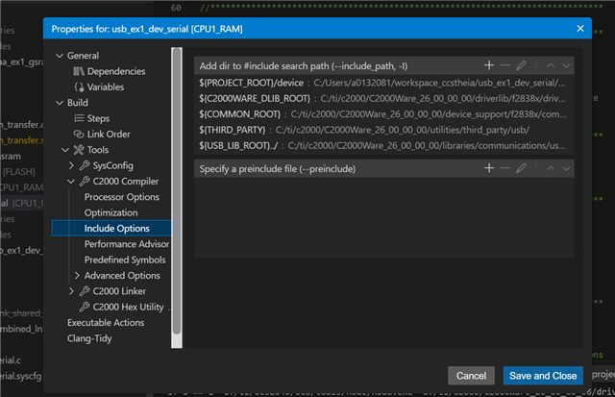Add a preinclude file entry
The width and height of the screenshot is (615, 397).
(x=489, y=168)
